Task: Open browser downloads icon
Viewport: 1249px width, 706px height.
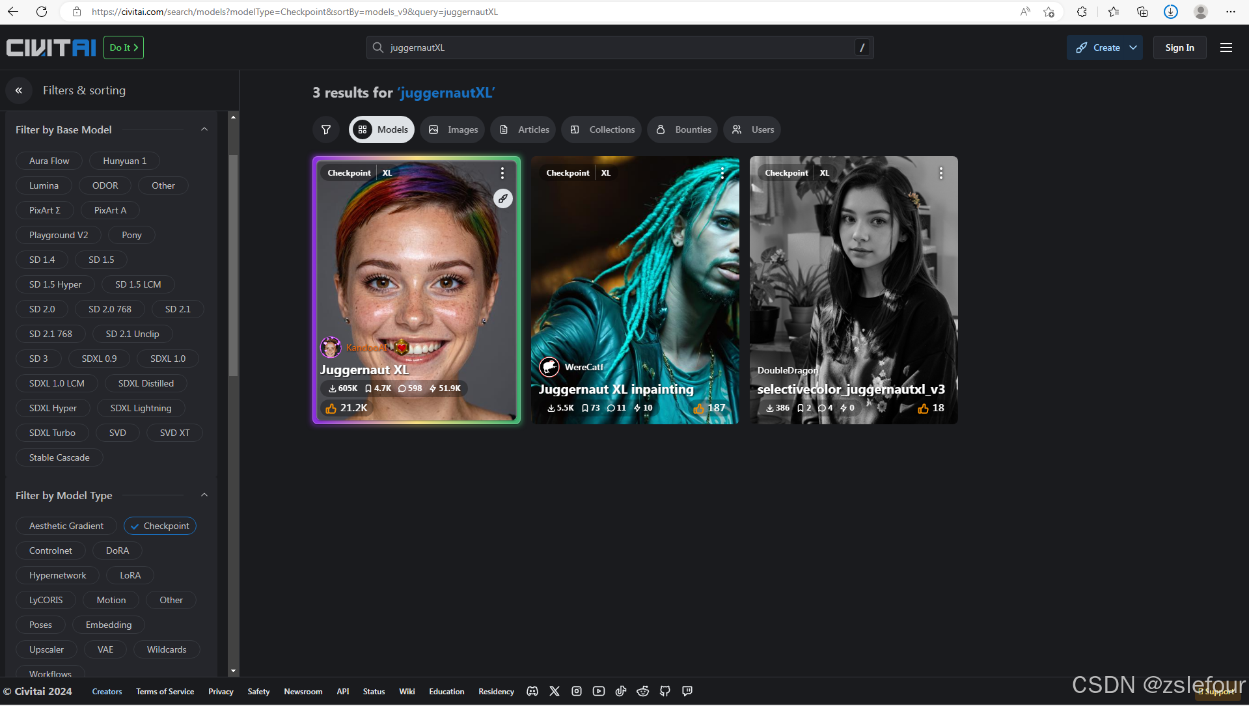Action: click(1170, 12)
